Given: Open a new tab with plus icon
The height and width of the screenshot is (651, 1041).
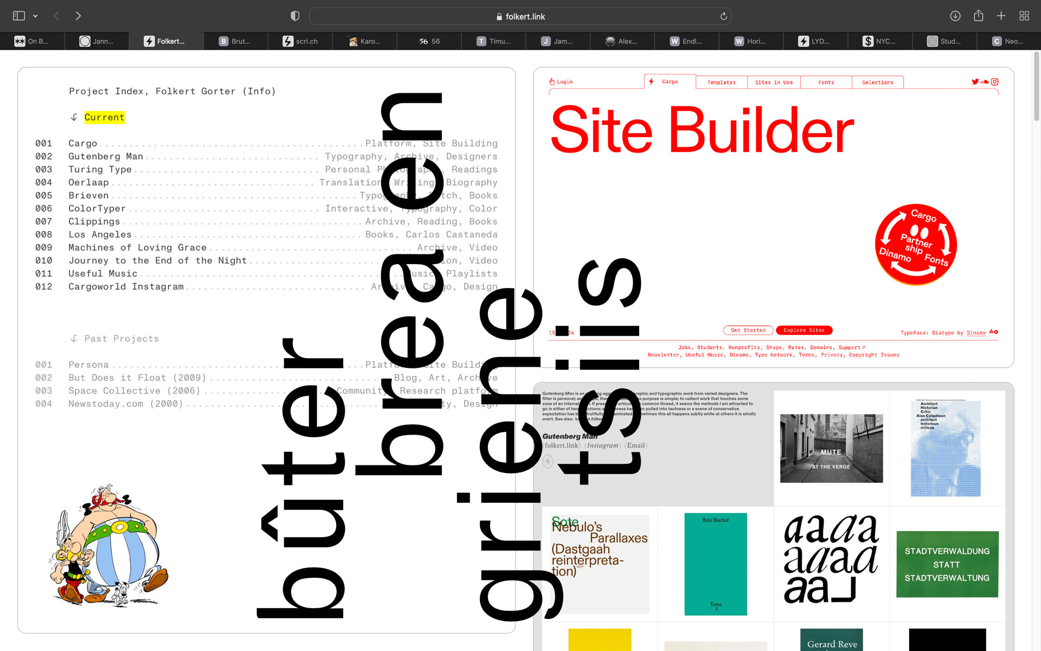Looking at the screenshot, I should [1001, 16].
